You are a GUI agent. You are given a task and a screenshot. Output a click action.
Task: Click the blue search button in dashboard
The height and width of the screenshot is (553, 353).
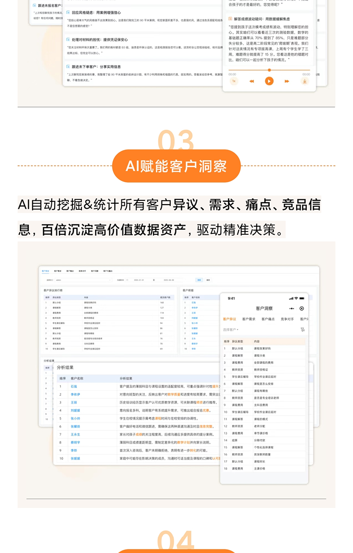(x=200, y=280)
